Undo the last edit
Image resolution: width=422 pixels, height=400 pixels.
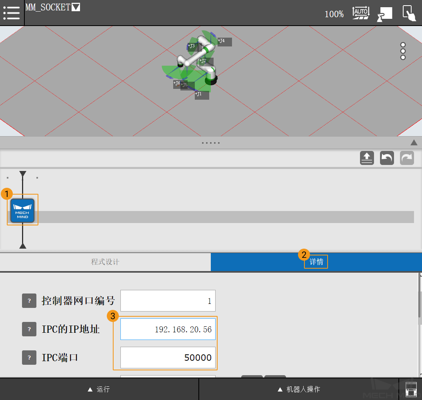[x=387, y=158]
